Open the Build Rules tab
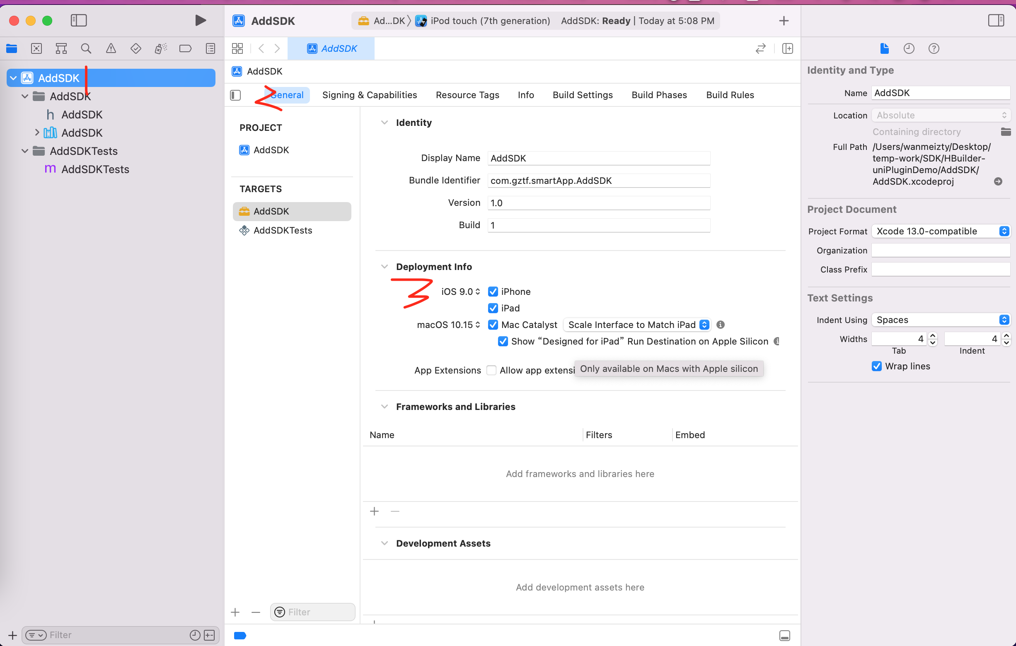 [730, 95]
